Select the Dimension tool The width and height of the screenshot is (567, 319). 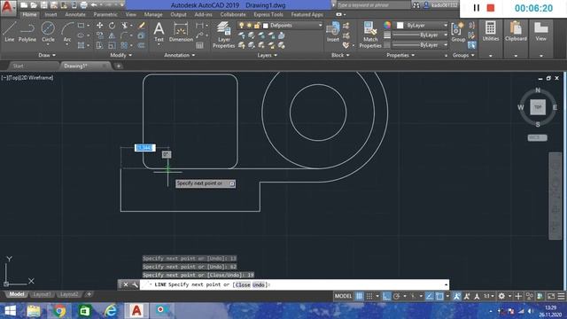point(181,32)
